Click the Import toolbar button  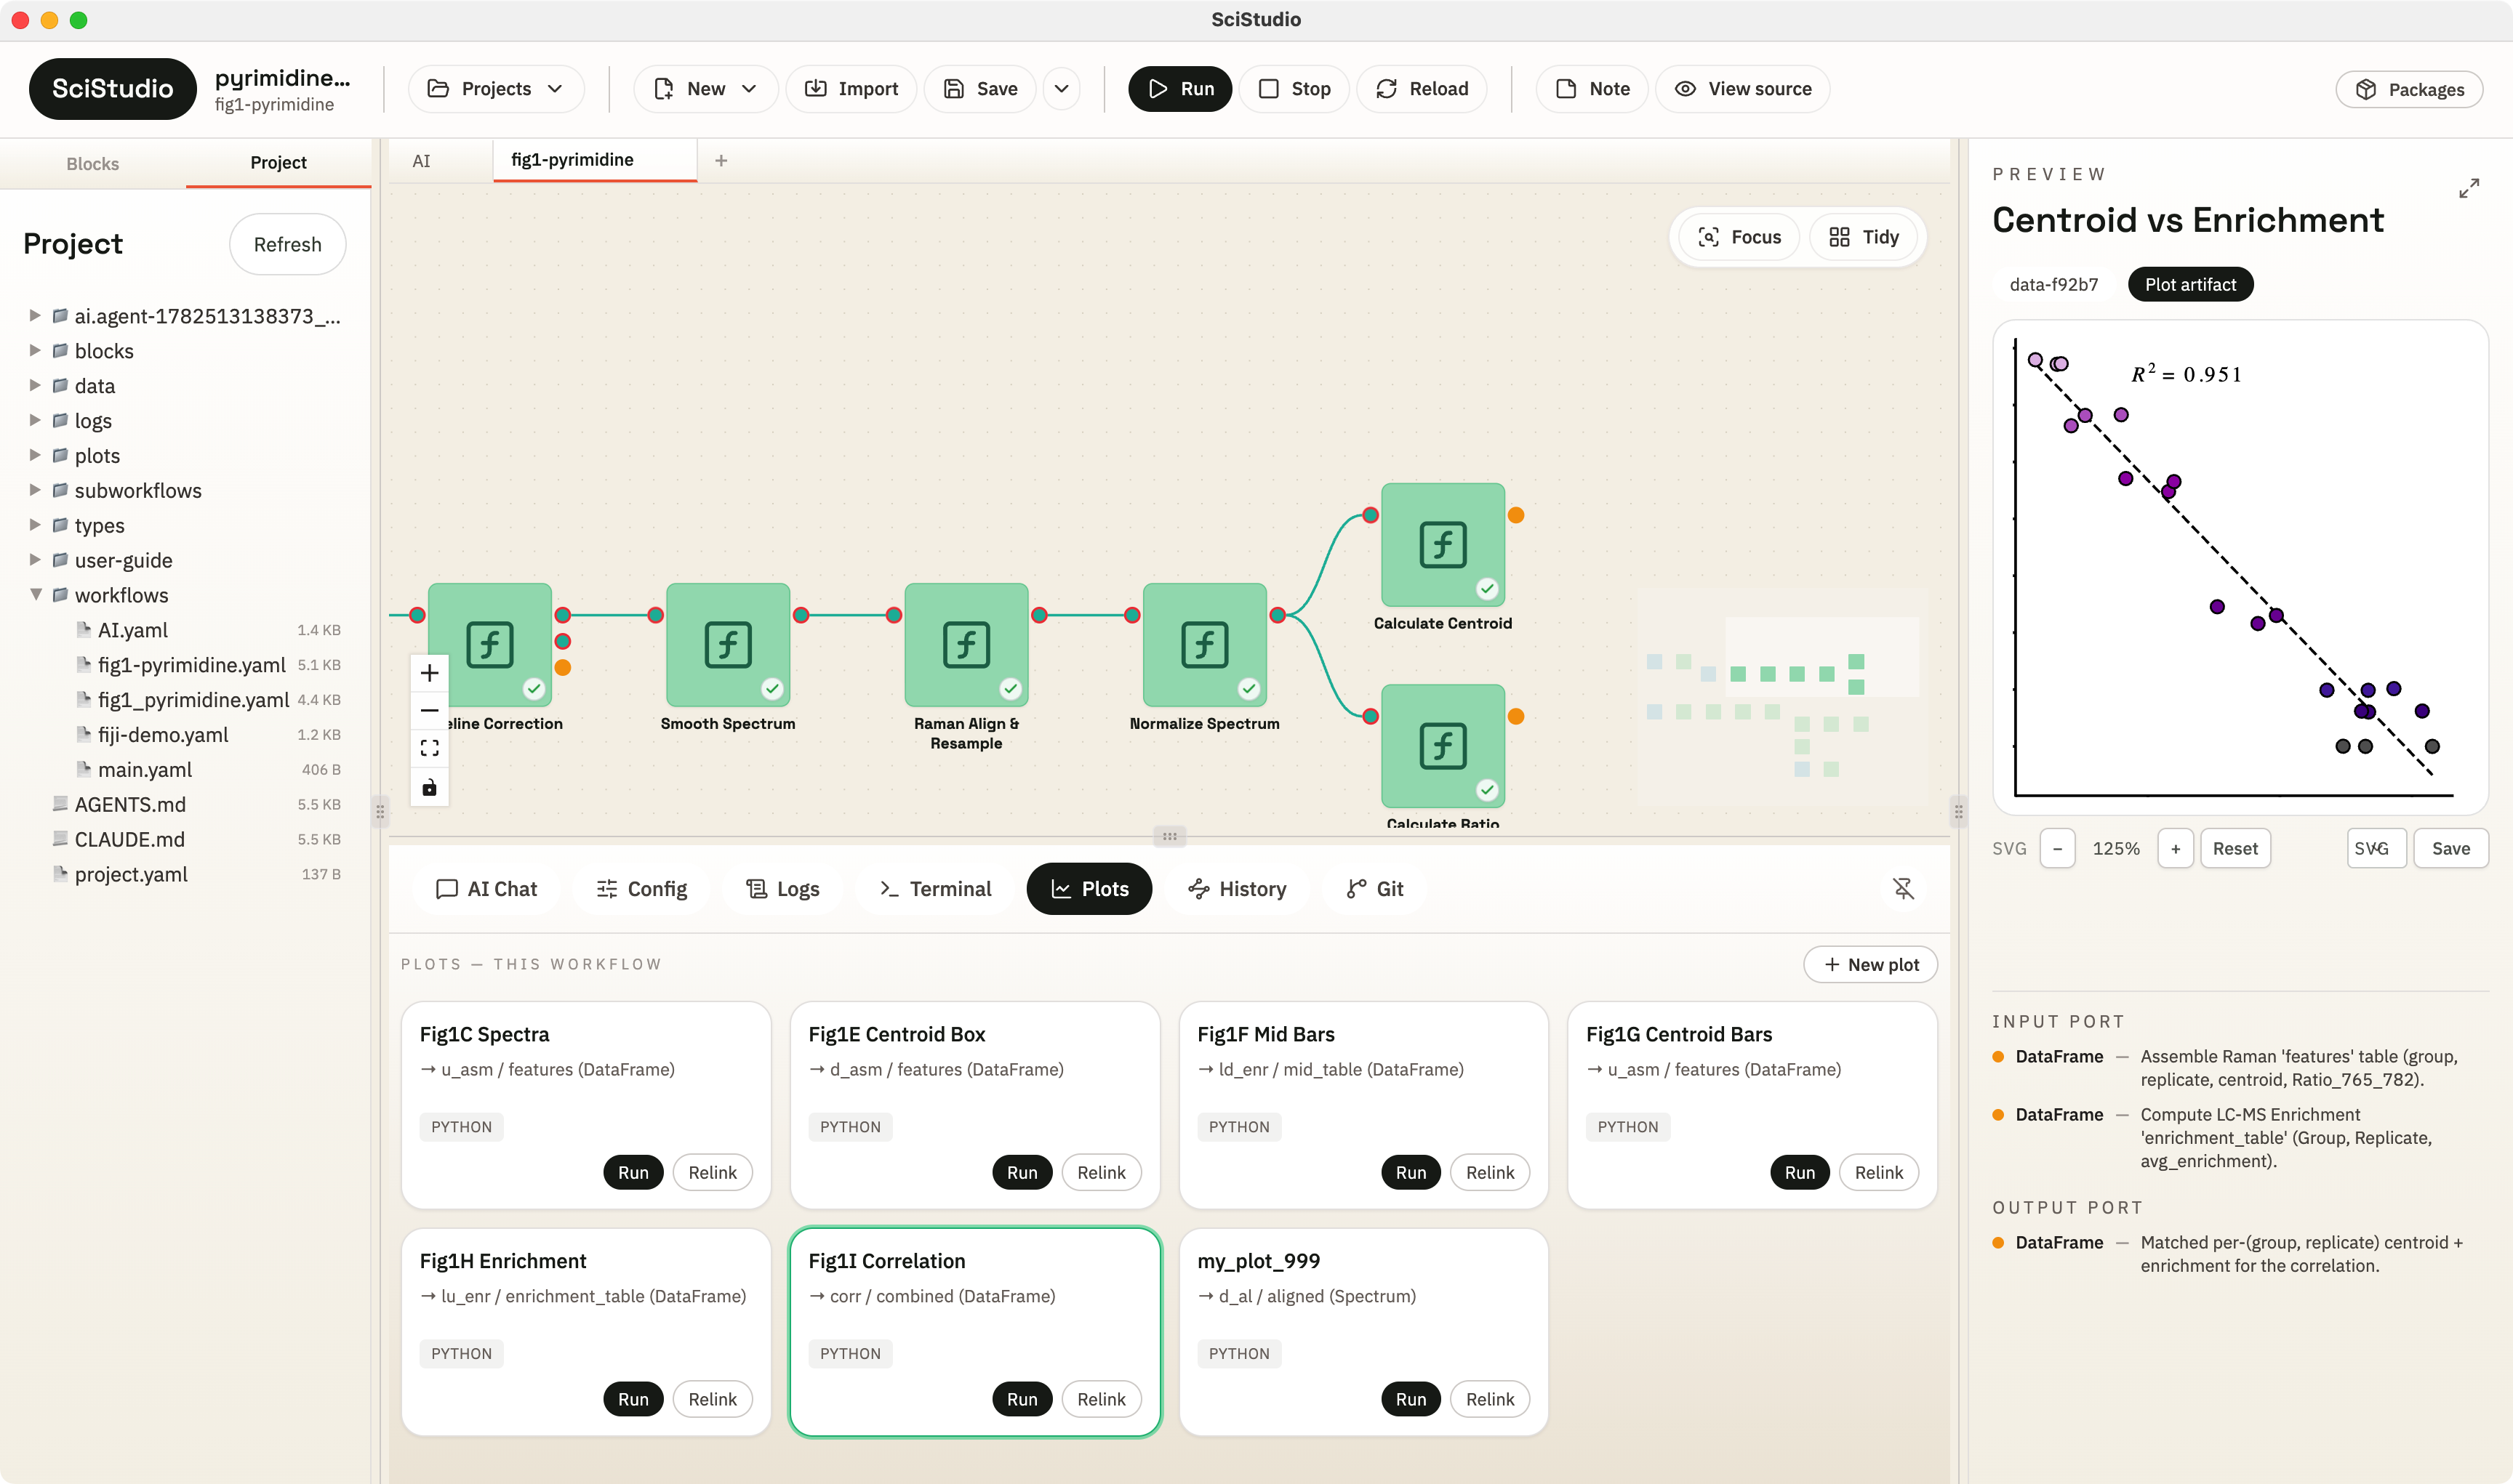click(851, 89)
